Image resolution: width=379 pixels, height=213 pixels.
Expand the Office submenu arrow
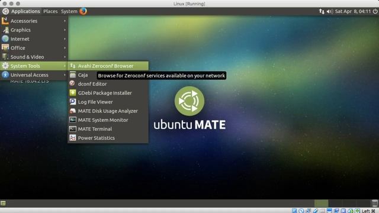pos(65,48)
